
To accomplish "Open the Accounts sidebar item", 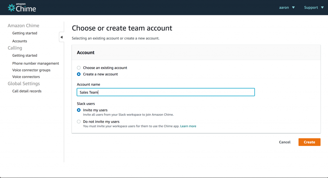I will (x=20, y=41).
